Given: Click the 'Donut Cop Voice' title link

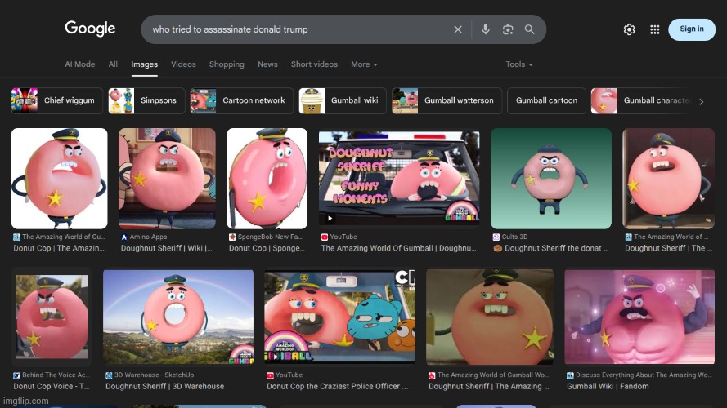Looking at the screenshot, I should tap(52, 386).
